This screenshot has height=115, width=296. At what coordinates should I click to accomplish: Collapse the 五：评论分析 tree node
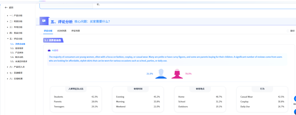pyautogui.click(x=8, y=39)
